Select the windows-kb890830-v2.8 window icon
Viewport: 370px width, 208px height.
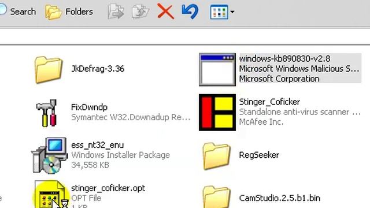point(217,69)
